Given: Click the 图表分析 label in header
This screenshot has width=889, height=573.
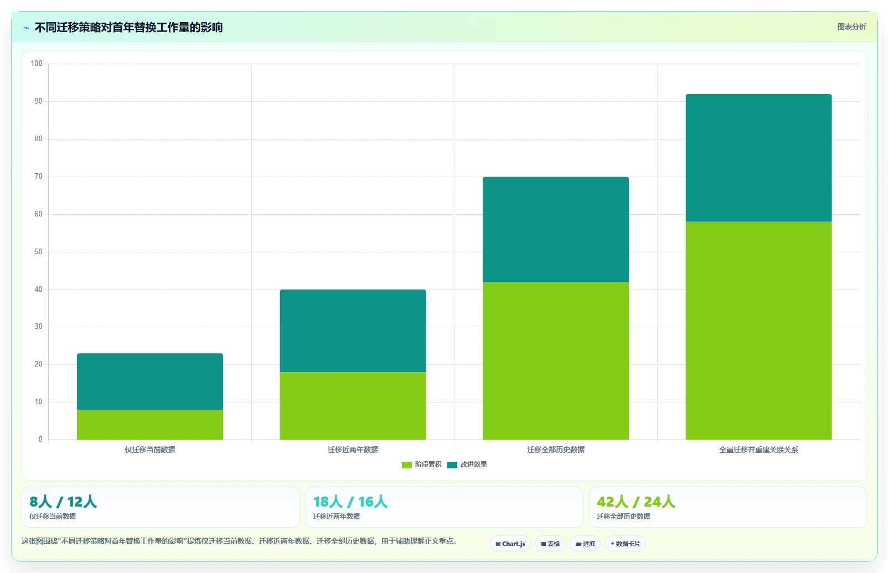Looking at the screenshot, I should 851,27.
